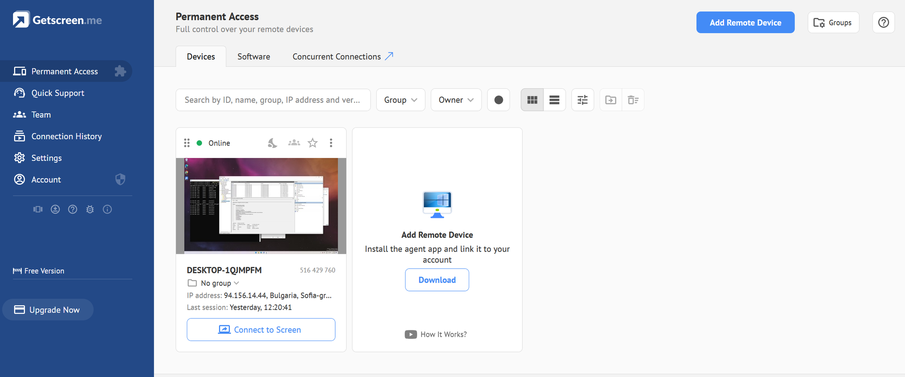The height and width of the screenshot is (377, 905).
Task: Mark DESKTOP-1QJMPFM as favorite with star
Action: 313,143
